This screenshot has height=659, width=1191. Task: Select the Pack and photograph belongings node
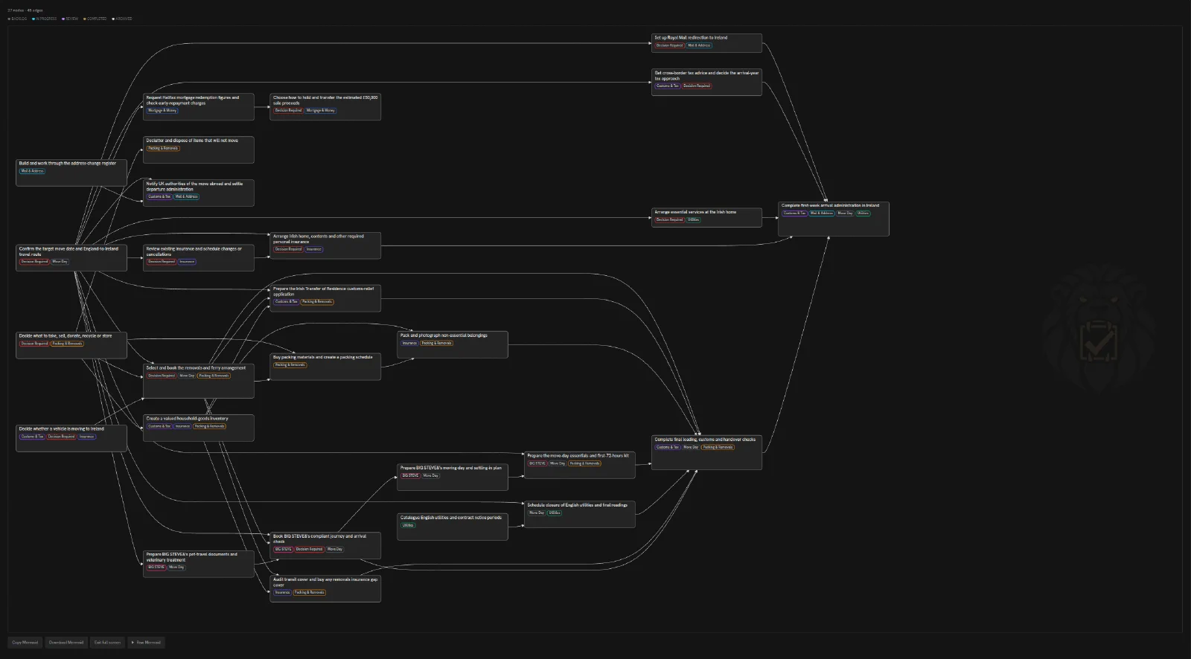[x=453, y=344]
